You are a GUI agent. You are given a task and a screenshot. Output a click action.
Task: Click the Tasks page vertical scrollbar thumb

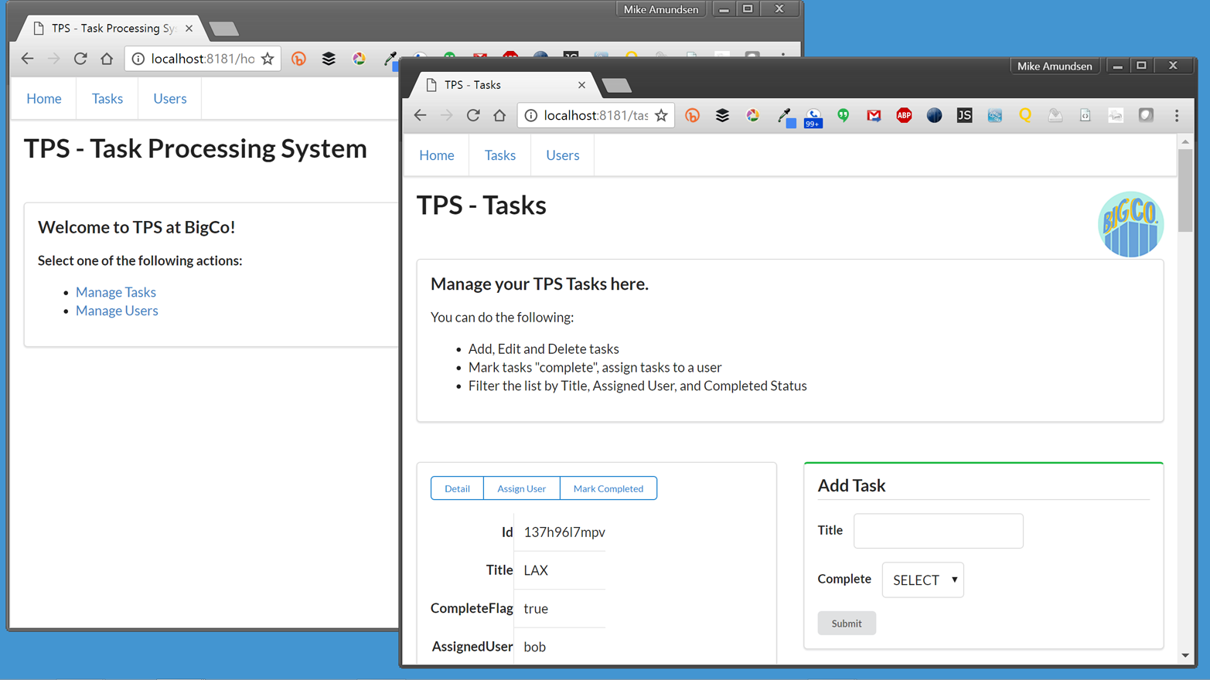point(1185,190)
